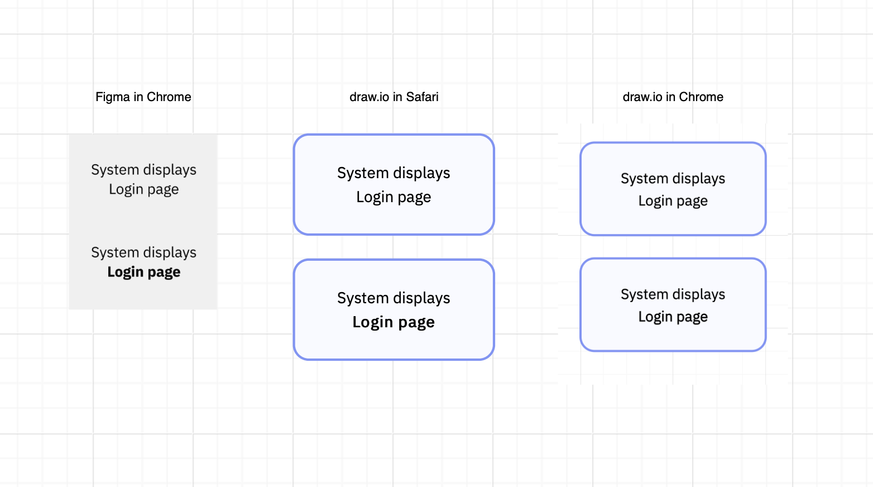This screenshot has width=873, height=487.
Task: Click the "draw.io in Safari" heading label
Action: pyautogui.click(x=394, y=97)
